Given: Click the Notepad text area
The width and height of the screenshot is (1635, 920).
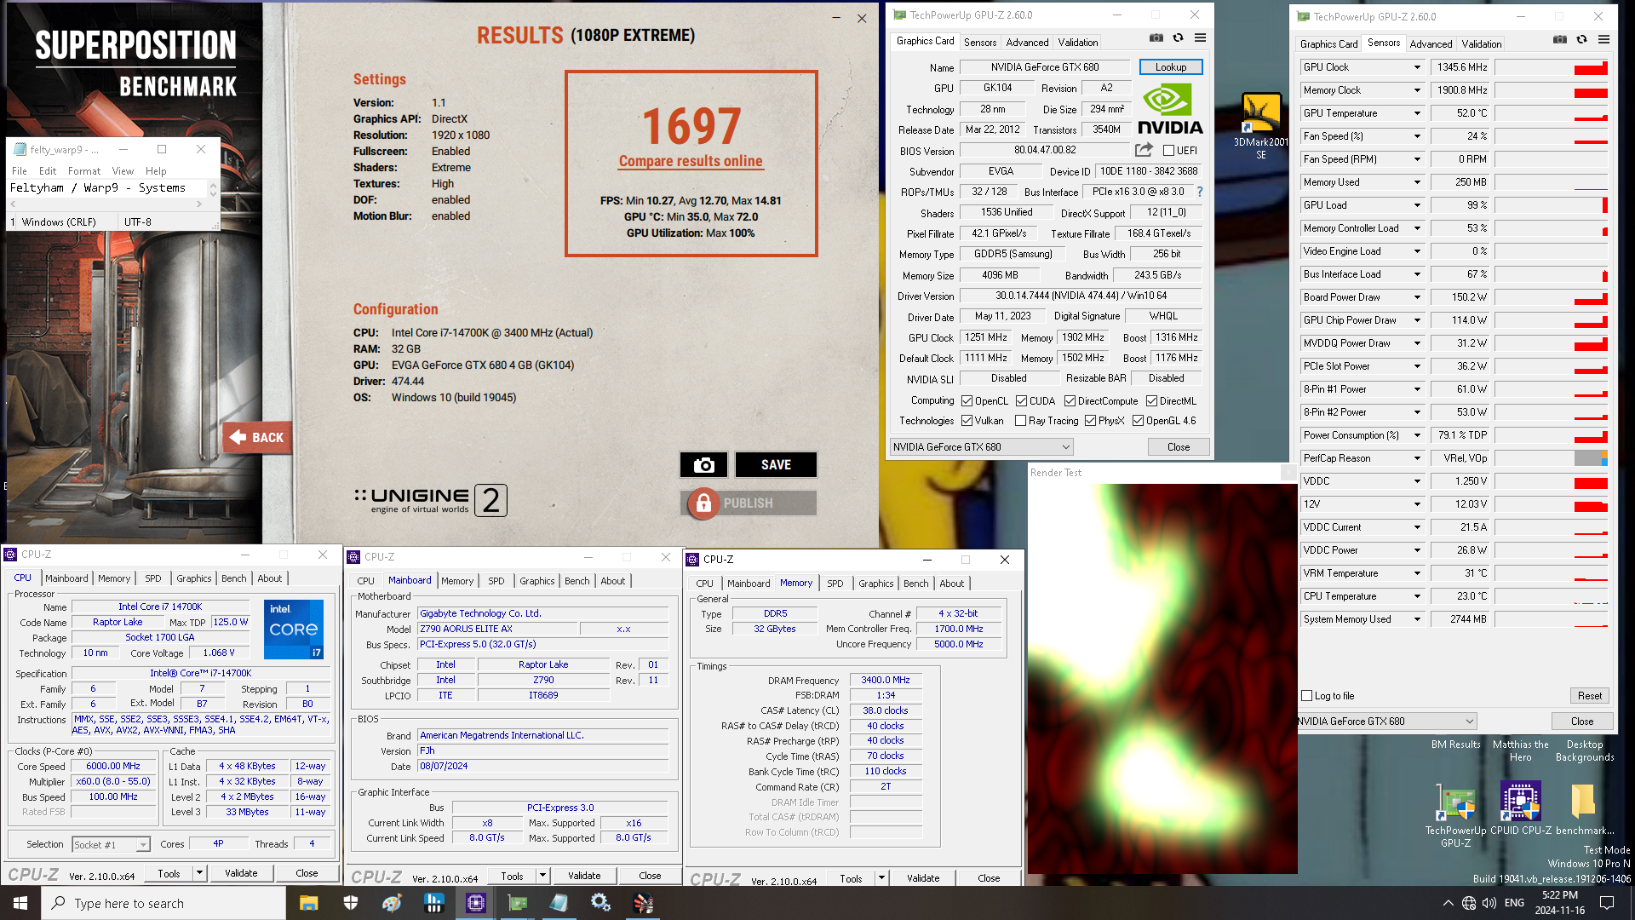Looking at the screenshot, I should [107, 188].
